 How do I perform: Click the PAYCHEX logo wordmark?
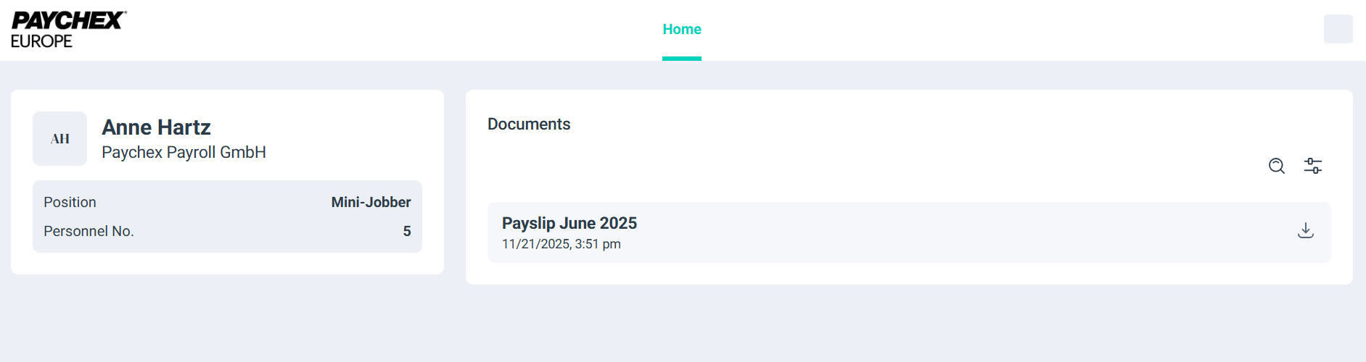pyautogui.click(x=67, y=20)
